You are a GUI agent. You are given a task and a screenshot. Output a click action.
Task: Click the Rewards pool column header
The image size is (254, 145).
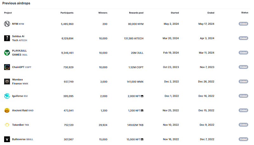coord(136,13)
